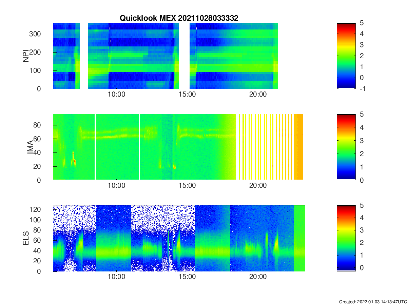
Task: Click the '-1' label on NPI colorbar
Action: click(363, 89)
